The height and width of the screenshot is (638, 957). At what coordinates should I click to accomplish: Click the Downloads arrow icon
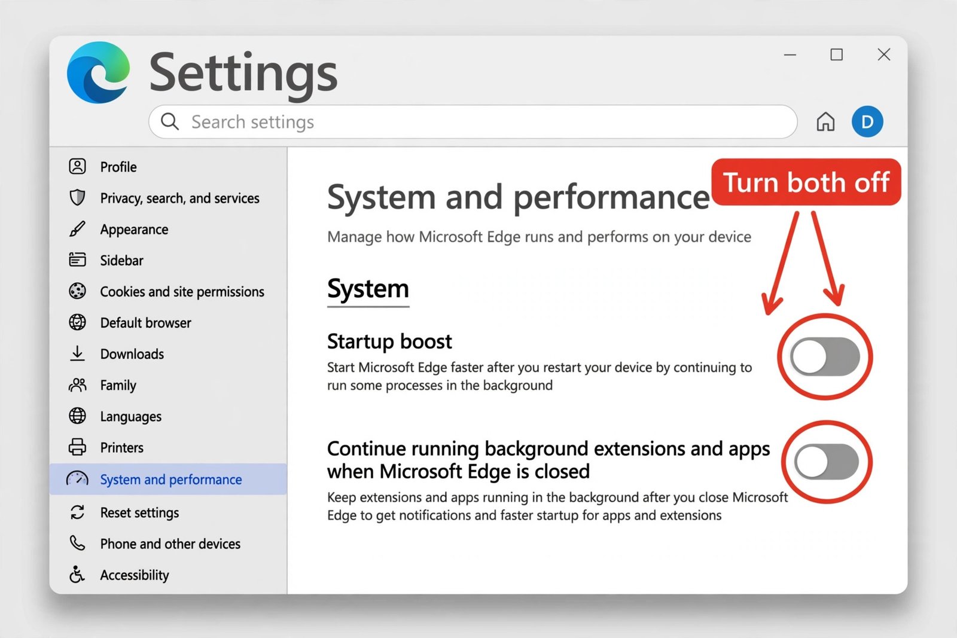[77, 353]
